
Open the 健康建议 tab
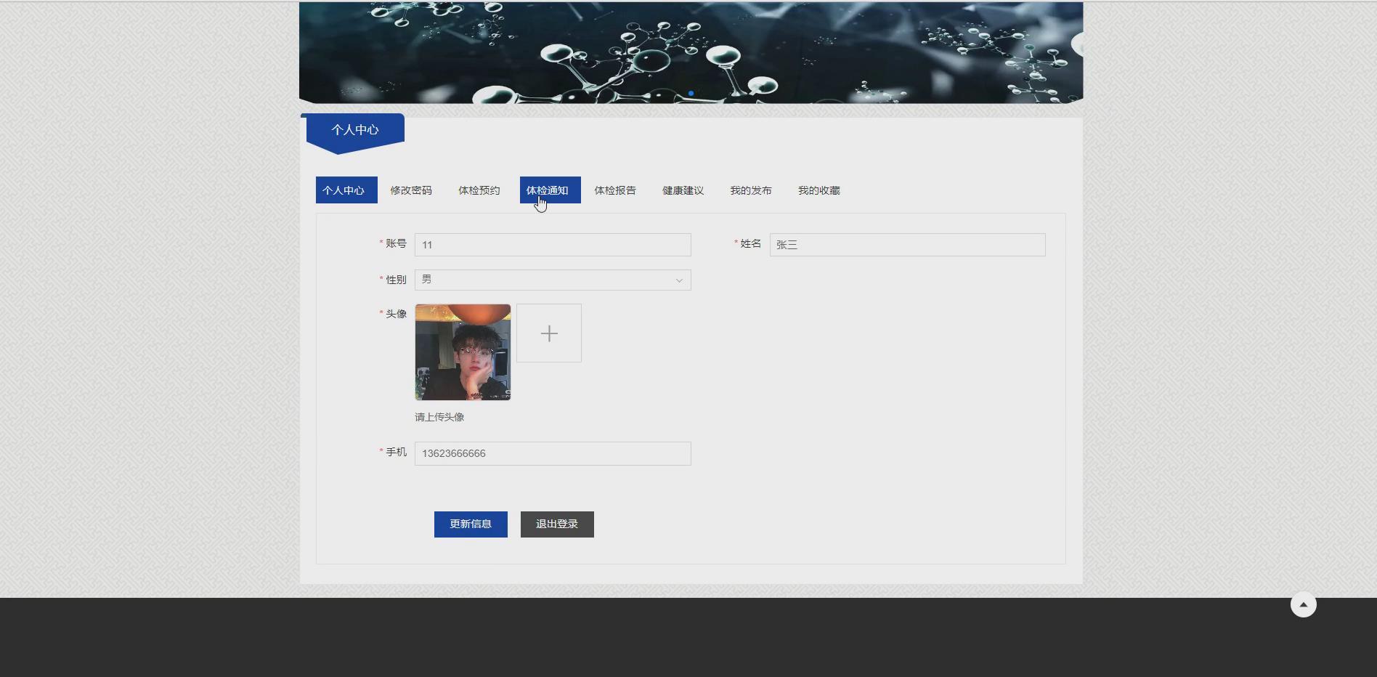pyautogui.click(x=683, y=190)
